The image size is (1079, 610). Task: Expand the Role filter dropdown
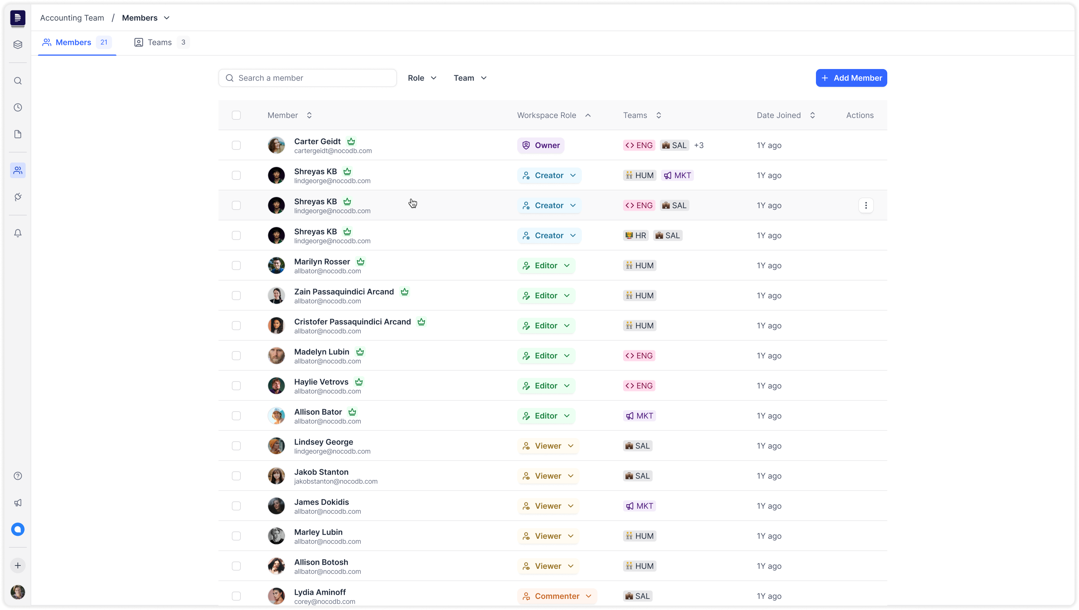[422, 78]
